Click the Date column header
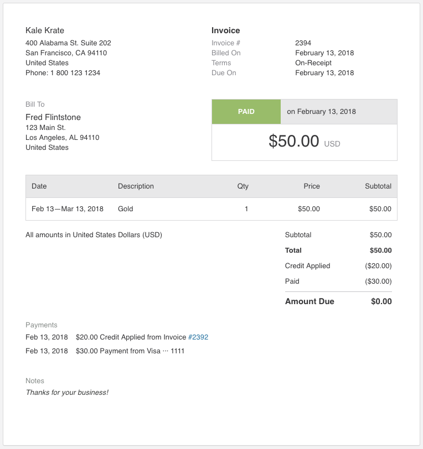Screen dimensions: 423x449 pos(39,186)
